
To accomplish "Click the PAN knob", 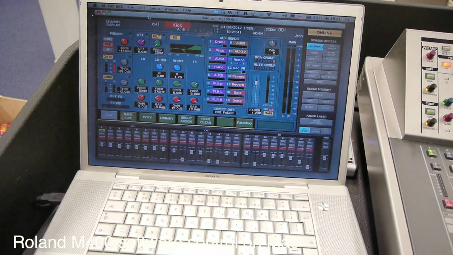I will (x=272, y=44).
